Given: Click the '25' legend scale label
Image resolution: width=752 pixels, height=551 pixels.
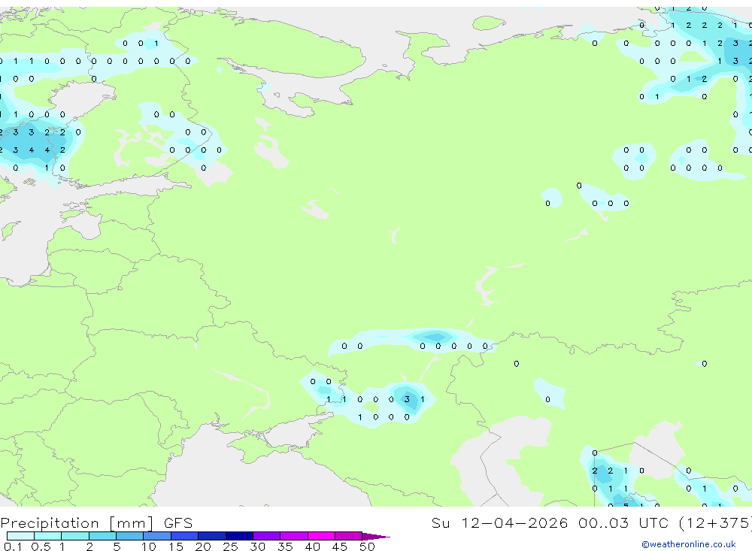Looking at the screenshot, I should 230,546.
